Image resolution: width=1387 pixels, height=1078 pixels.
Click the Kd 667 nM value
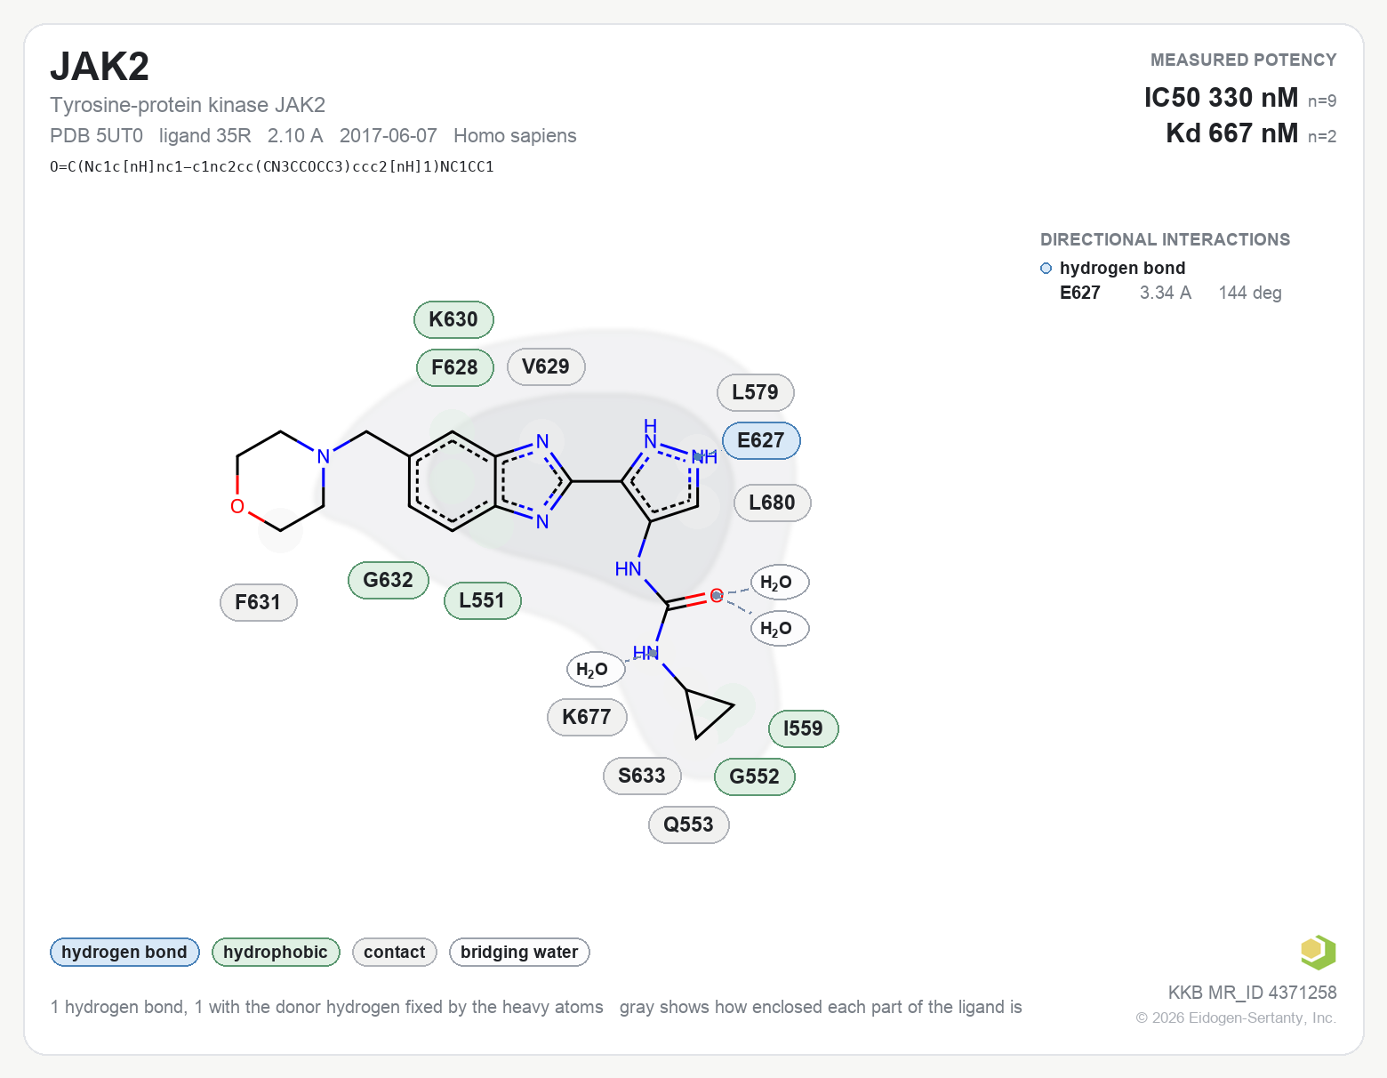pyautogui.click(x=1232, y=133)
